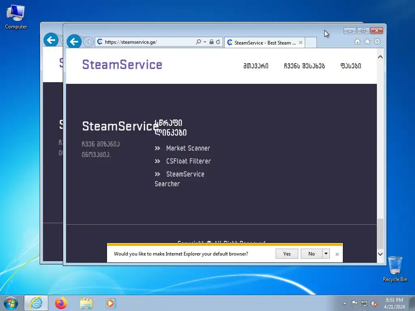The width and height of the screenshot is (415, 311).
Task: Open the IE Tools gear icon
Action: pos(377,42)
